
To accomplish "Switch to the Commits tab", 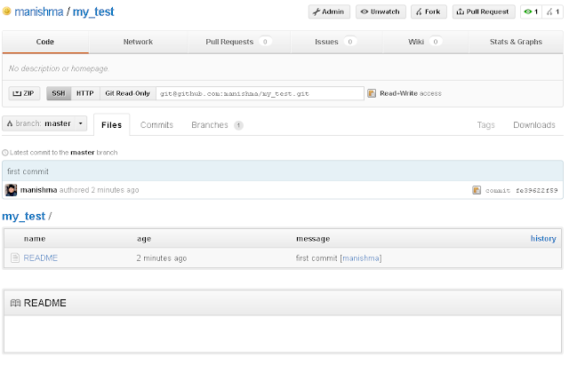I will (x=156, y=125).
